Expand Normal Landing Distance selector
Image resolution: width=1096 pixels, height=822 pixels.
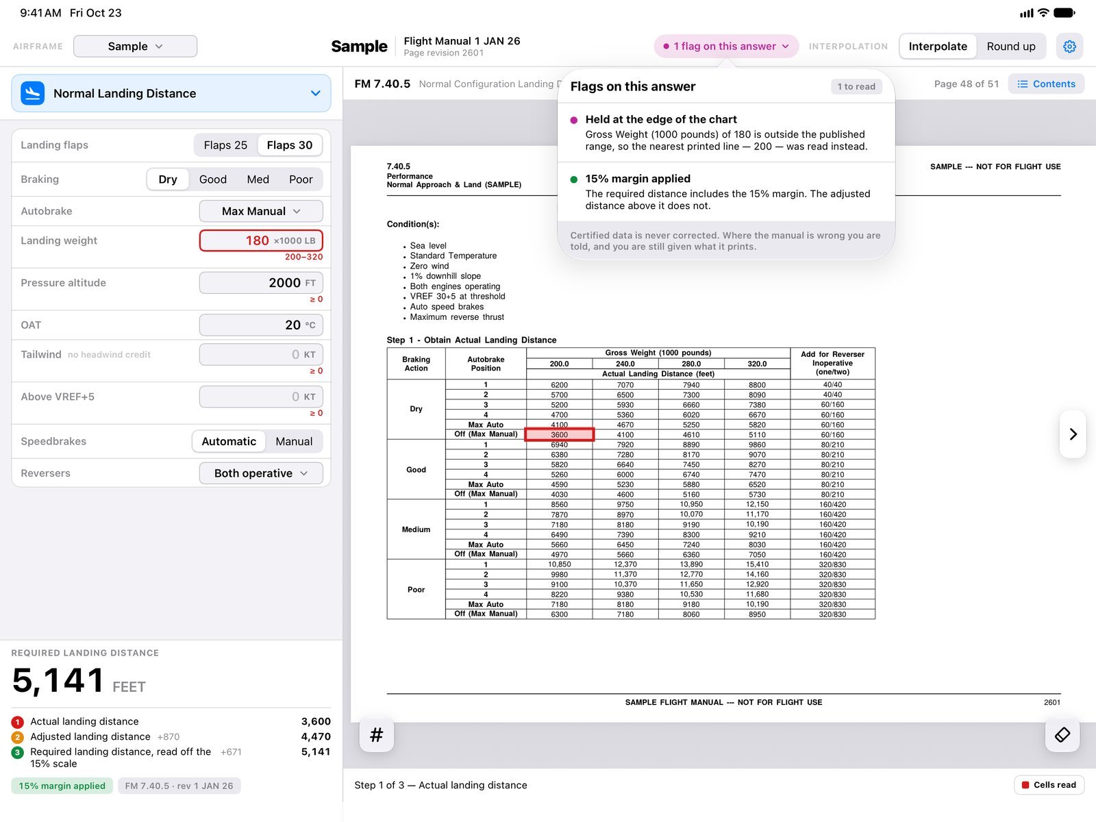[x=171, y=93]
